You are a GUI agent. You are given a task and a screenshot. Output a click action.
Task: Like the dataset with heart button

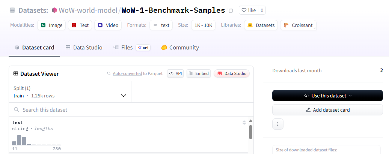pyautogui.click(x=248, y=10)
